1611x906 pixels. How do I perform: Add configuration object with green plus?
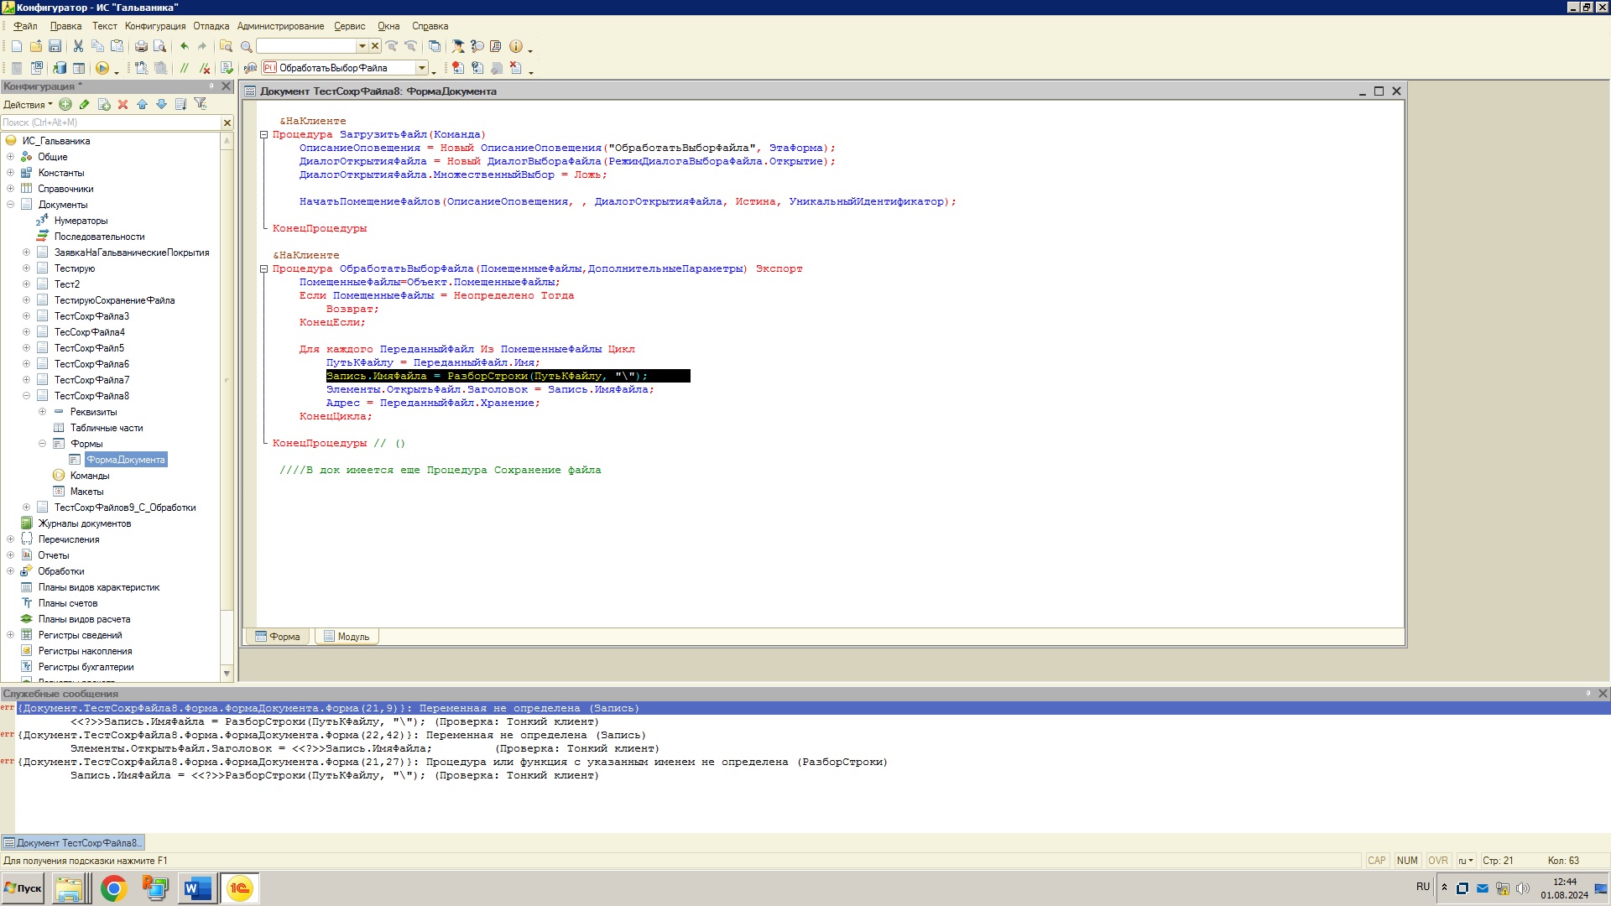[x=65, y=104]
